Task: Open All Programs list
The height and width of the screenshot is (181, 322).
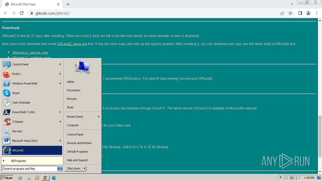Action: 32,161
